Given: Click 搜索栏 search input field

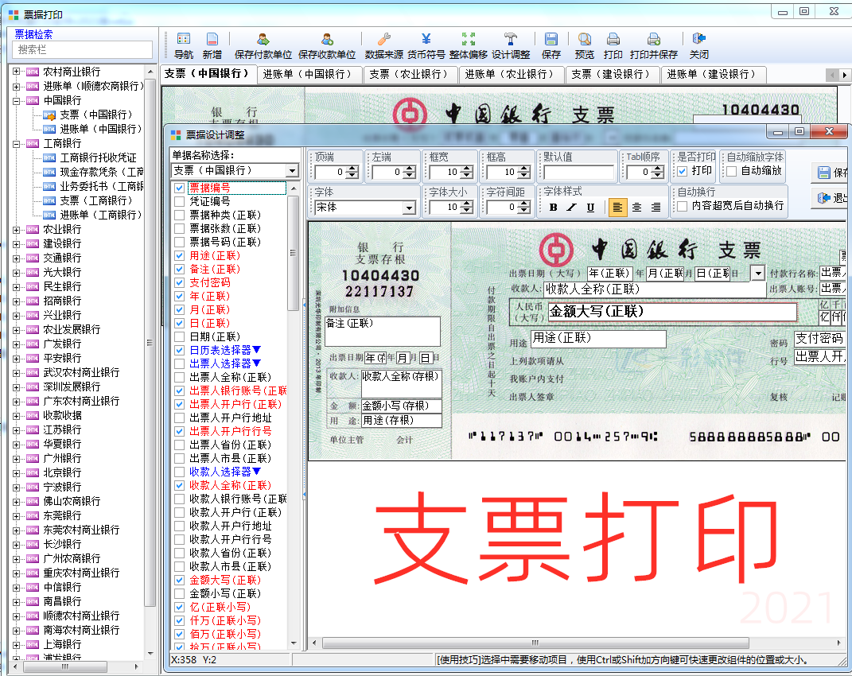Looking at the screenshot, I should [x=82, y=50].
